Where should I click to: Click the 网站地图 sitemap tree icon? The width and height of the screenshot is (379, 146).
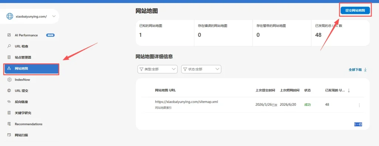pyautogui.click(x=9, y=69)
